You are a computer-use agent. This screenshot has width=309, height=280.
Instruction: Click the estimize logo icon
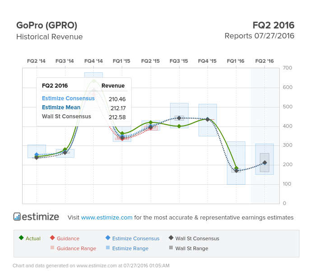(x=17, y=217)
